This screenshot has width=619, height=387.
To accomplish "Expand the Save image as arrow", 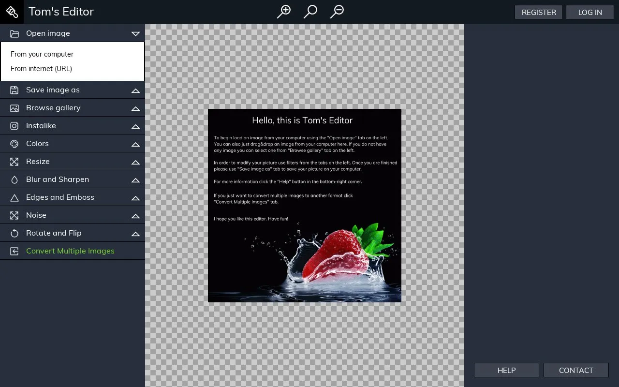I will point(135,90).
